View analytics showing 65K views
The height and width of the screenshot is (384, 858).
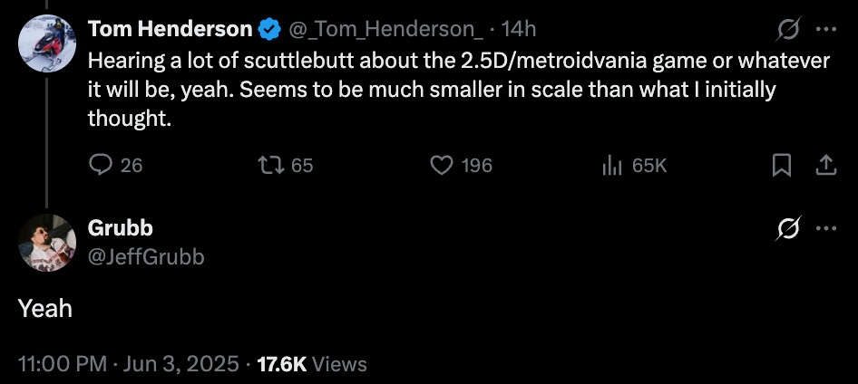[612, 165]
